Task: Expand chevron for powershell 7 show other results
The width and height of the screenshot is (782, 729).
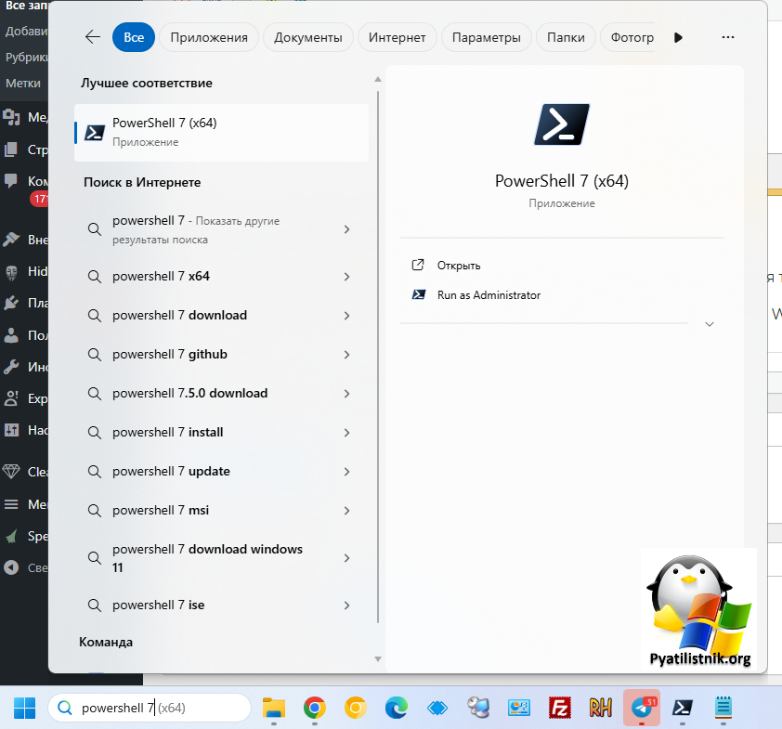Action: coord(347,229)
